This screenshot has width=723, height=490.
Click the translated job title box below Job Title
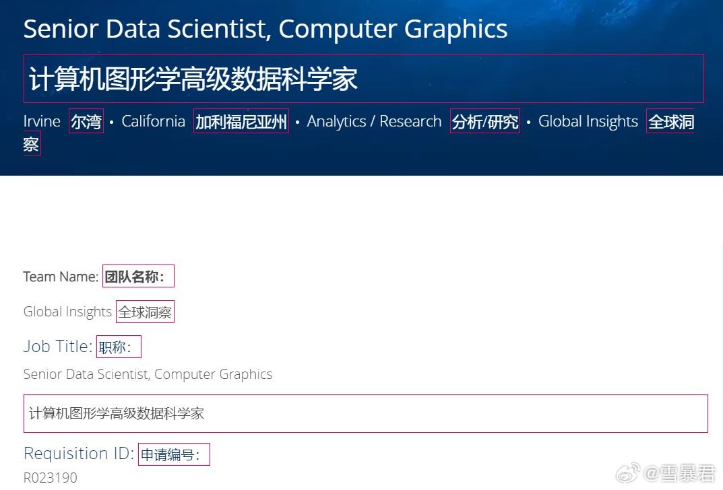pos(366,413)
